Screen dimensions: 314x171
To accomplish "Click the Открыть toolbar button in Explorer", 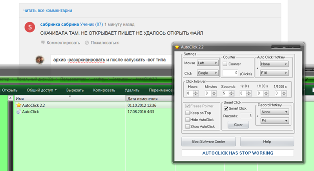I will tap(9, 90).
